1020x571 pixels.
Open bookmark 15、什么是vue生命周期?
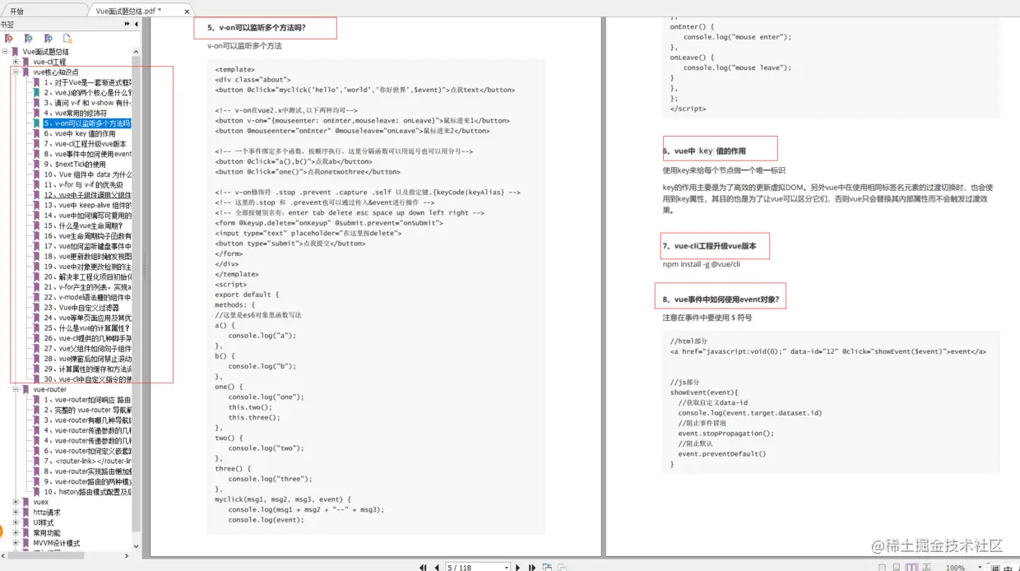(83, 225)
